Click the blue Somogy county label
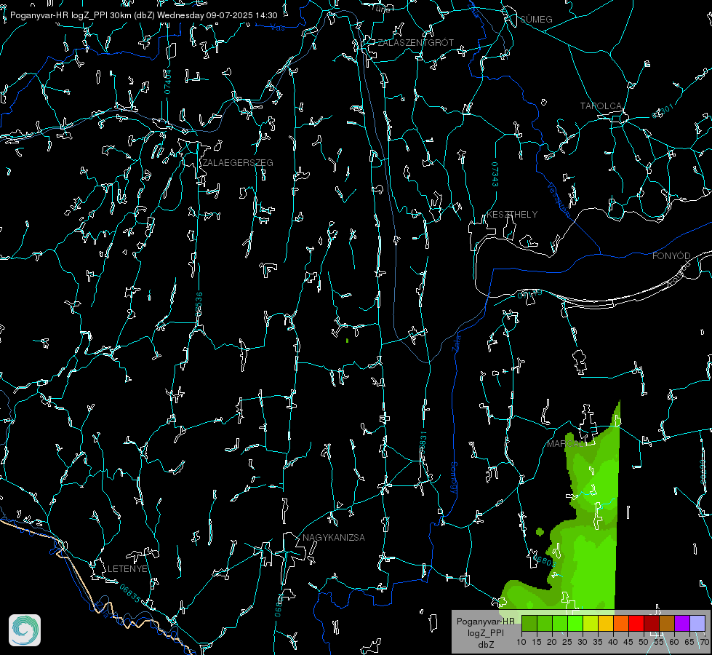The image size is (712, 655). tap(454, 478)
